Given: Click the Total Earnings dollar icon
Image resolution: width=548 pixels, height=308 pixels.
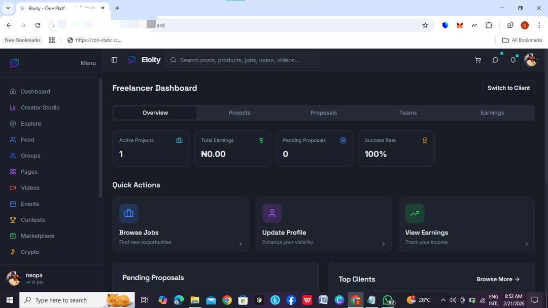Looking at the screenshot, I should pyautogui.click(x=261, y=140).
